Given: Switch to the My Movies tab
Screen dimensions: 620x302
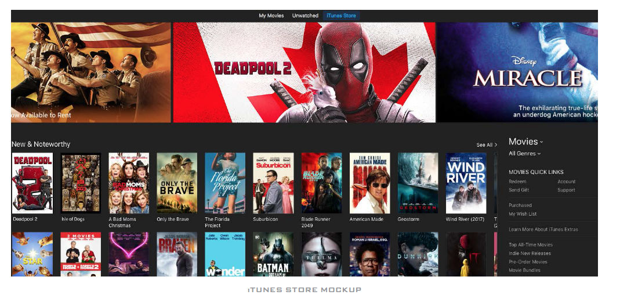Looking at the screenshot, I should 271,16.
